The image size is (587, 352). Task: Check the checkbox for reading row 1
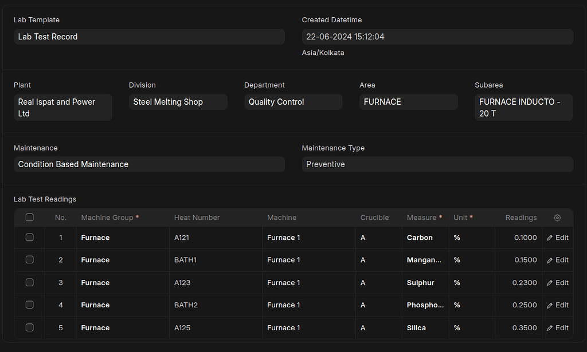29,237
